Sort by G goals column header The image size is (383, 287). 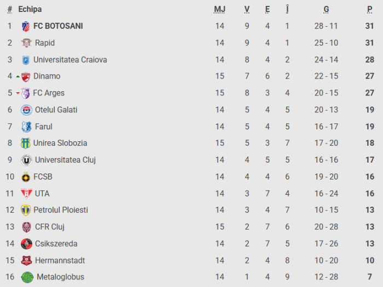coord(326,9)
